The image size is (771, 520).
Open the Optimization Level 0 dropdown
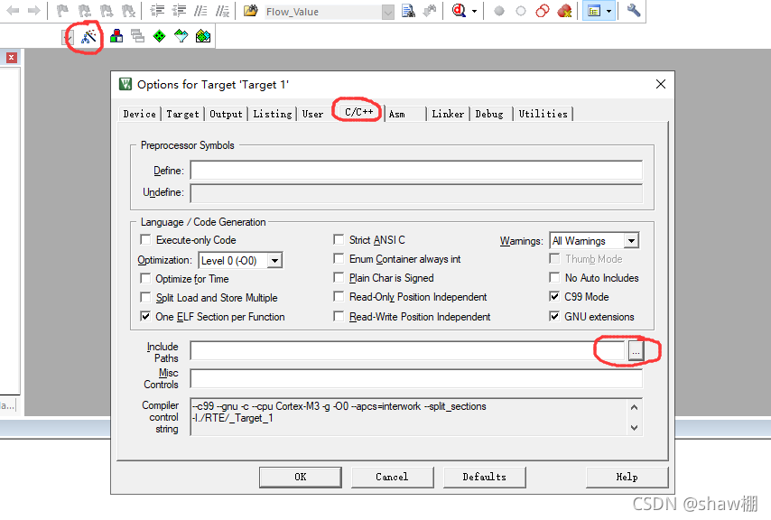point(274,260)
